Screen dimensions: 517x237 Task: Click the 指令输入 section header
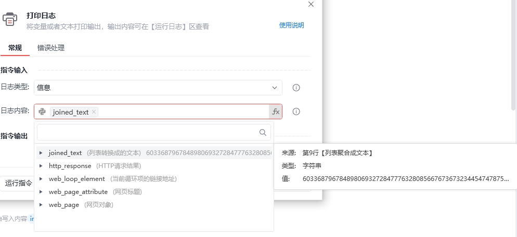pyautogui.click(x=14, y=70)
